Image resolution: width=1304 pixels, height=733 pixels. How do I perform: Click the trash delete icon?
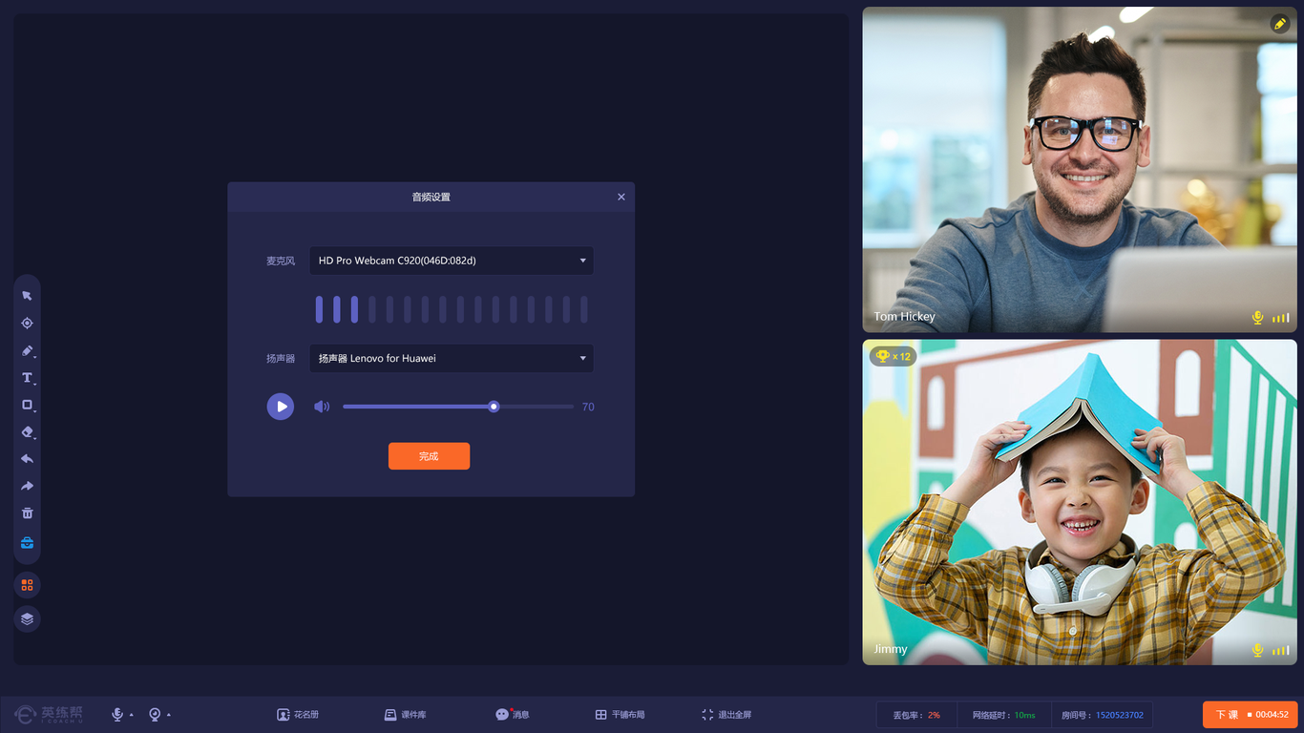[x=27, y=513]
